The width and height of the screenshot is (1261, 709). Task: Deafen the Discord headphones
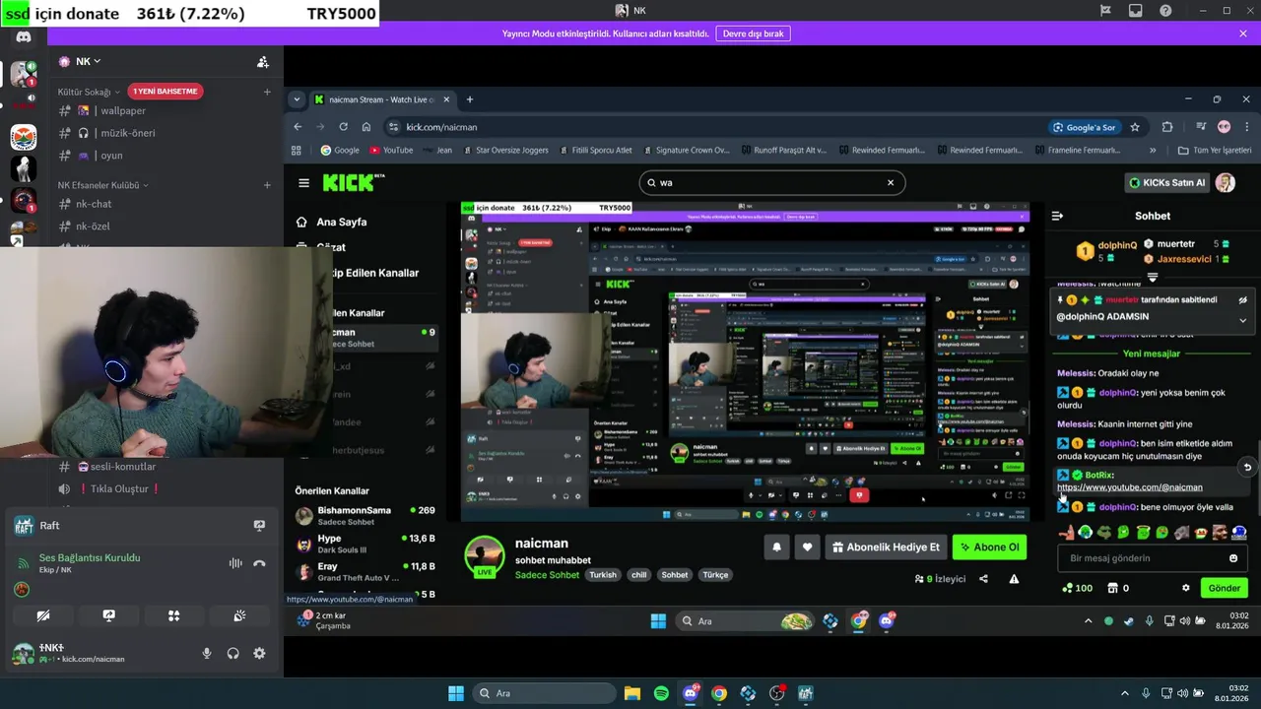(233, 653)
